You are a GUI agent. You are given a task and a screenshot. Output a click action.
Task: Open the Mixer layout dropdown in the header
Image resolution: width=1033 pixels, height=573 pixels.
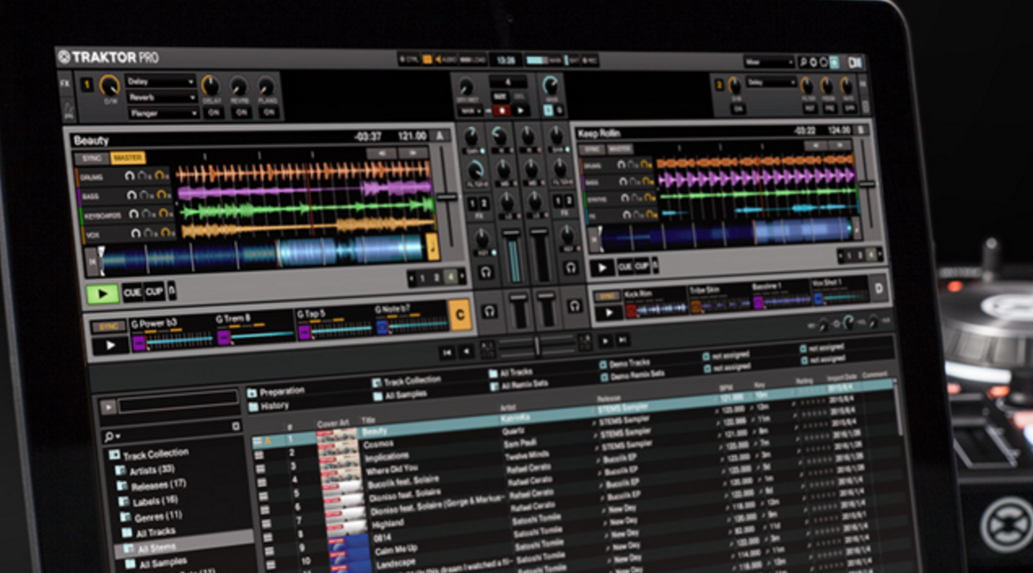click(x=768, y=62)
